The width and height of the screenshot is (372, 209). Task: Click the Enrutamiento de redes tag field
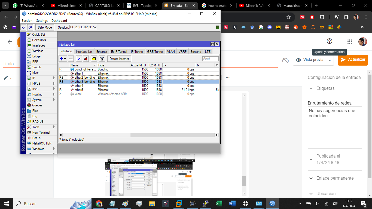(335, 103)
